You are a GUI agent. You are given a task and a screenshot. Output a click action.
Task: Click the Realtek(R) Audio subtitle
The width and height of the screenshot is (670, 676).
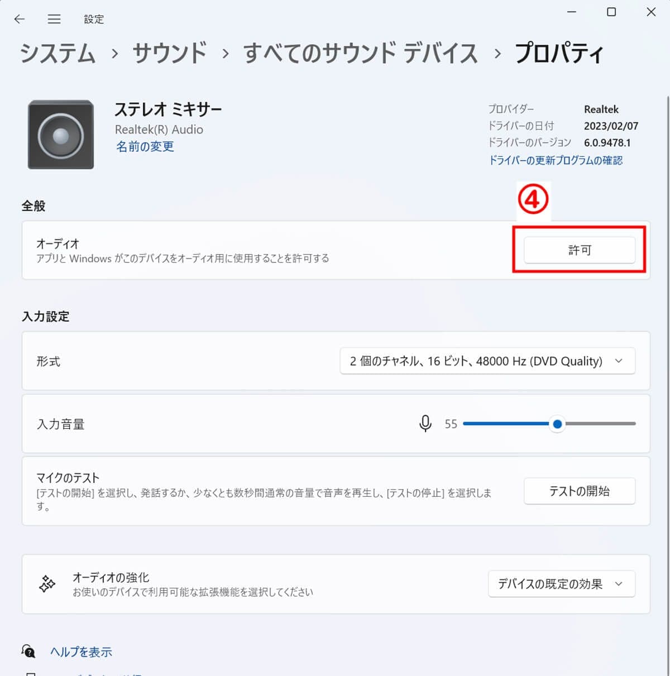pos(159,130)
